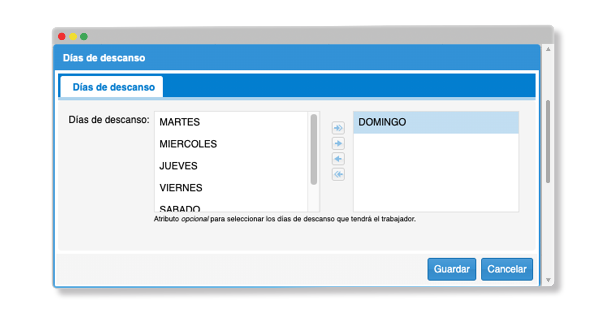Open the Días de descanso tab

point(114,87)
